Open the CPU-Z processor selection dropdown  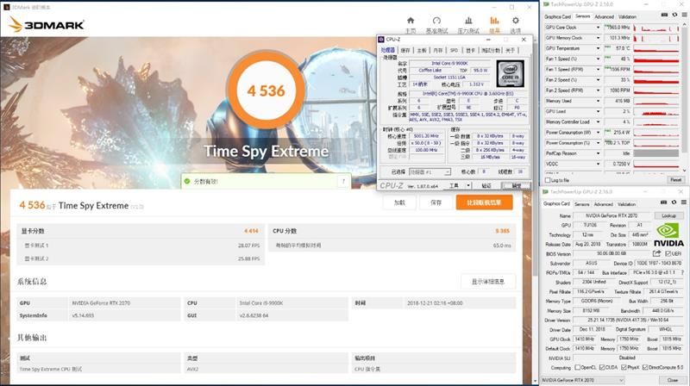430,172
